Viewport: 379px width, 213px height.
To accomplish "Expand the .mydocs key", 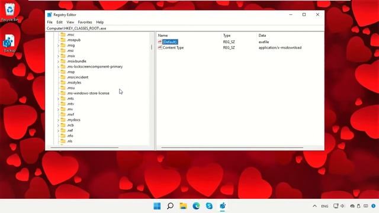I will [x=58, y=120].
